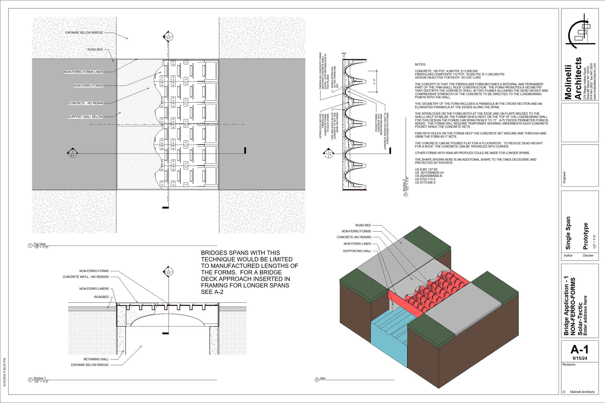Click the 'Checker' label in title block

point(588,255)
